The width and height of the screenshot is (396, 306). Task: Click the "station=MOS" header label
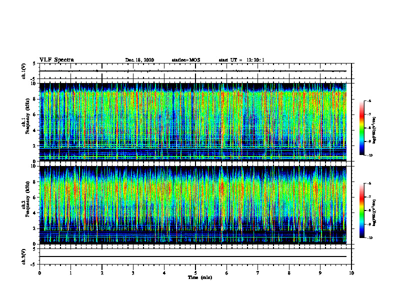186,60
